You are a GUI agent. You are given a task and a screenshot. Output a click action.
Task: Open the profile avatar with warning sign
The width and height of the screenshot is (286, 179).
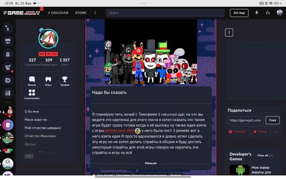coord(48,38)
